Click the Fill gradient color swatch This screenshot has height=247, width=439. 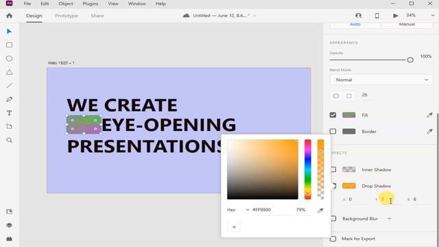[x=349, y=115]
